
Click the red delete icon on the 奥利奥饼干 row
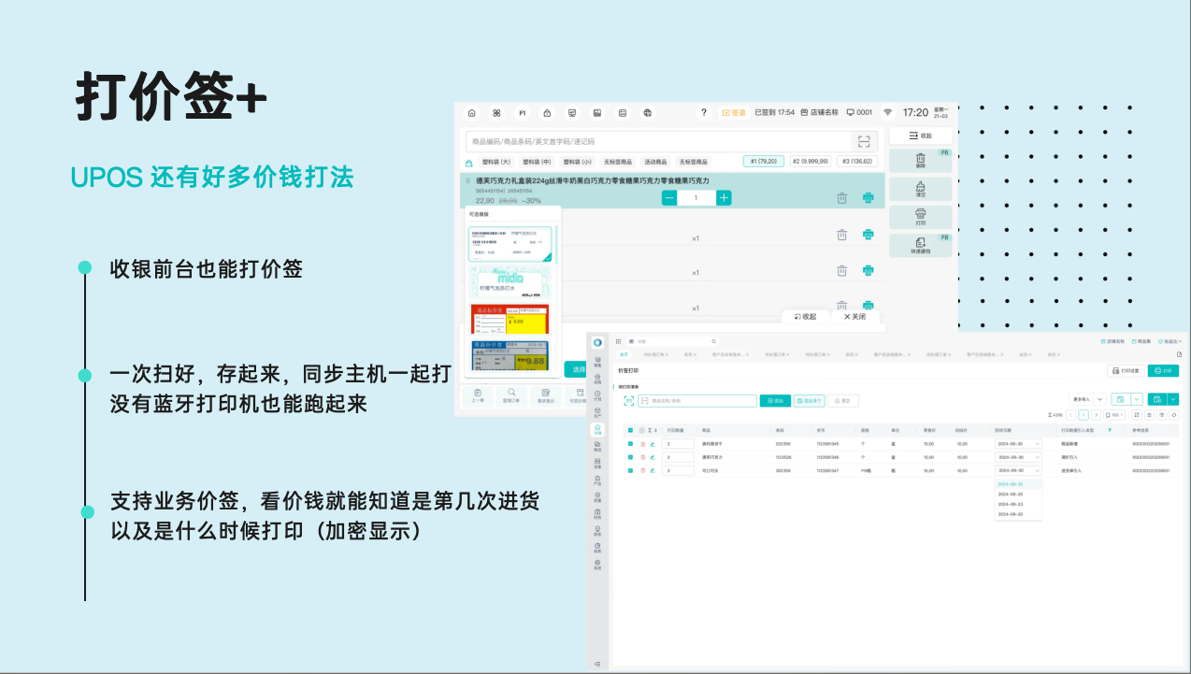coord(642,444)
